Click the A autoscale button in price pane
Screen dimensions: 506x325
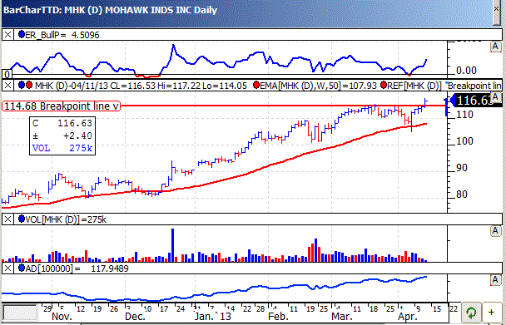495,97
